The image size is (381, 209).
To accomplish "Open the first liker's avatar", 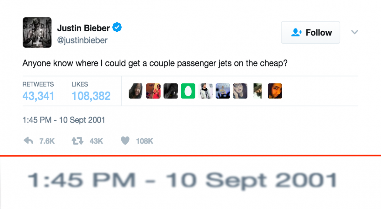I will (x=136, y=91).
